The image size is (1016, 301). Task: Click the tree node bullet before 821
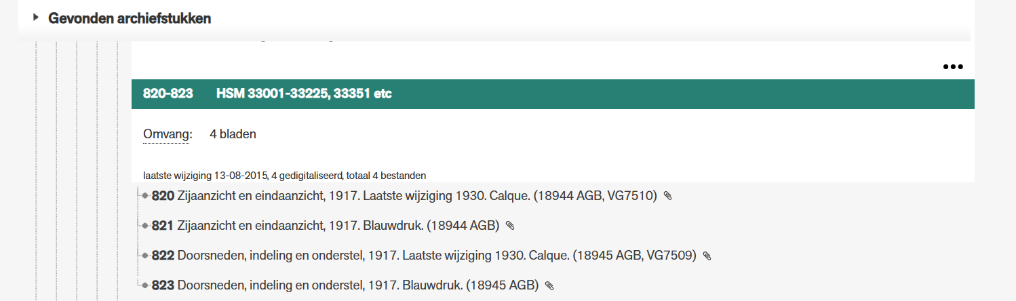coord(146,226)
